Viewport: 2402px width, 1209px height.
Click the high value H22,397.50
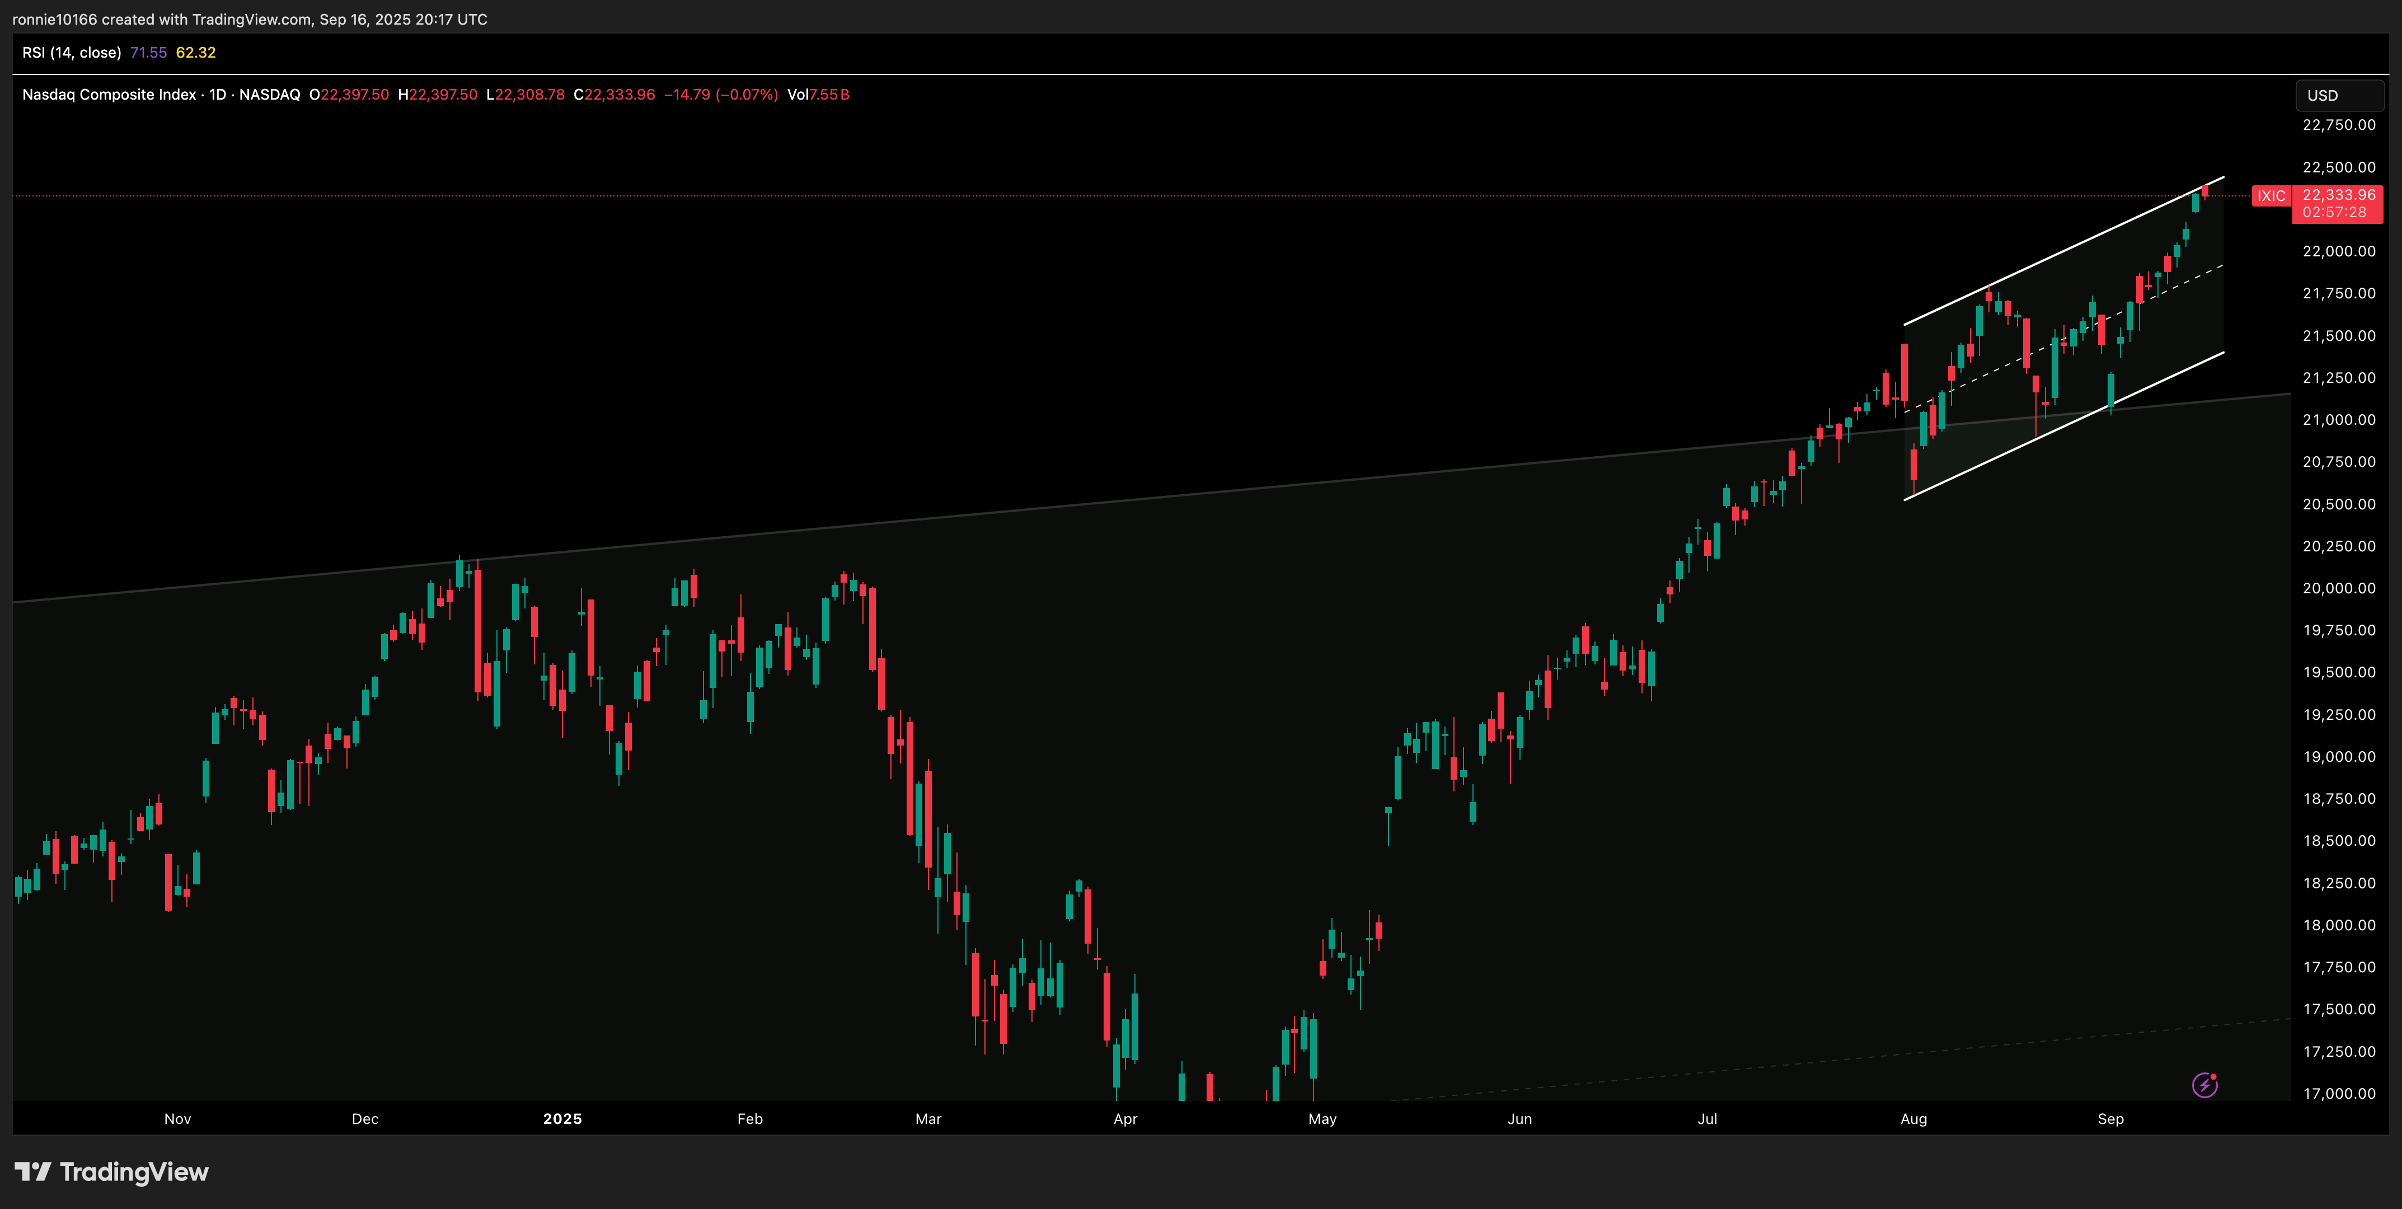point(437,94)
